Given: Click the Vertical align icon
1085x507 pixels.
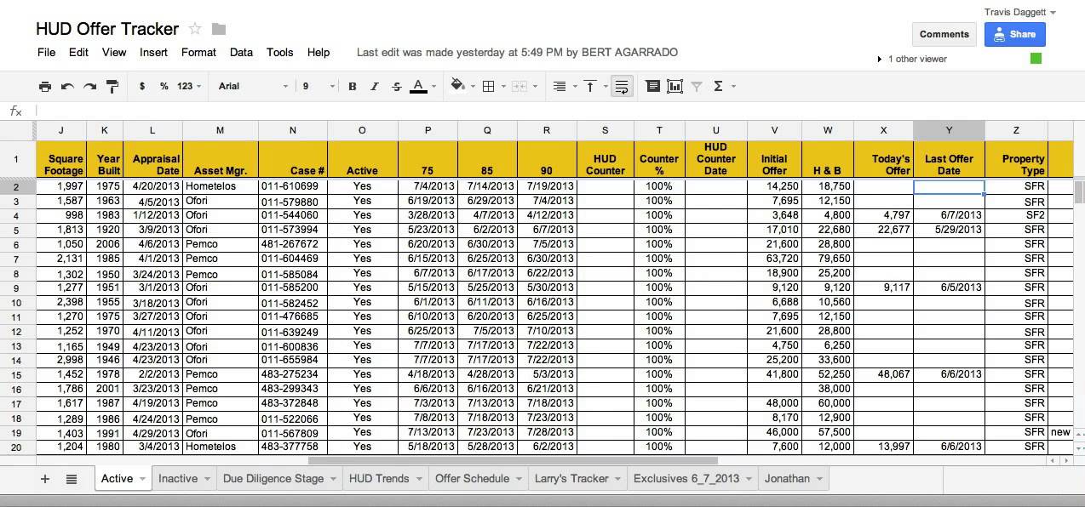Looking at the screenshot, I should tap(589, 86).
